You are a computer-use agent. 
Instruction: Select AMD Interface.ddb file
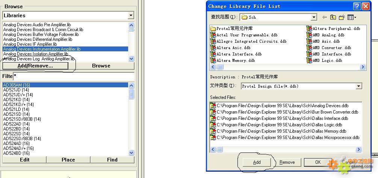click(329, 54)
